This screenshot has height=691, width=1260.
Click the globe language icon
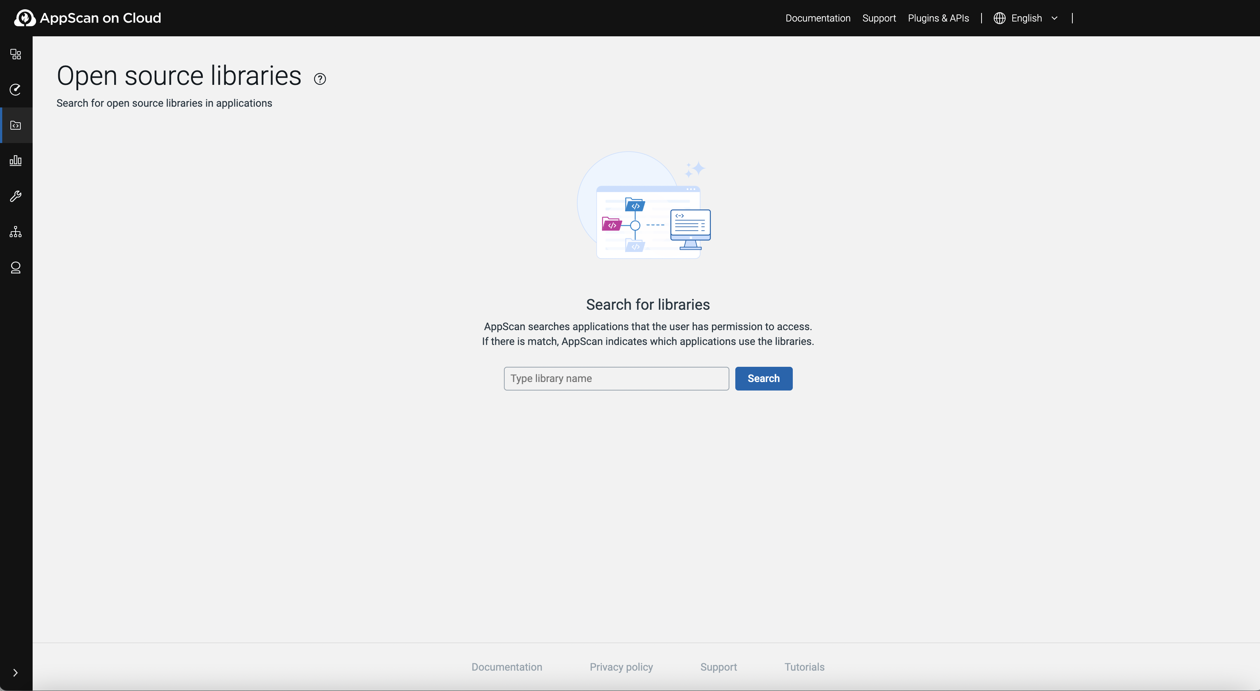[x=999, y=18]
